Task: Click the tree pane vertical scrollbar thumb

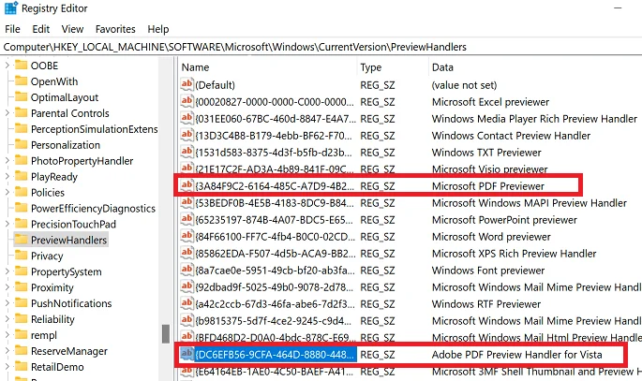Action: 166,334
